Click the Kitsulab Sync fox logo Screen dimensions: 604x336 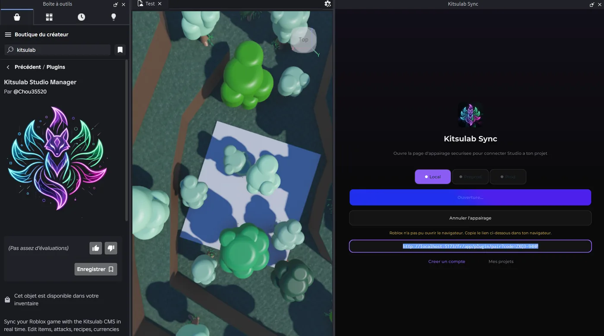470,115
